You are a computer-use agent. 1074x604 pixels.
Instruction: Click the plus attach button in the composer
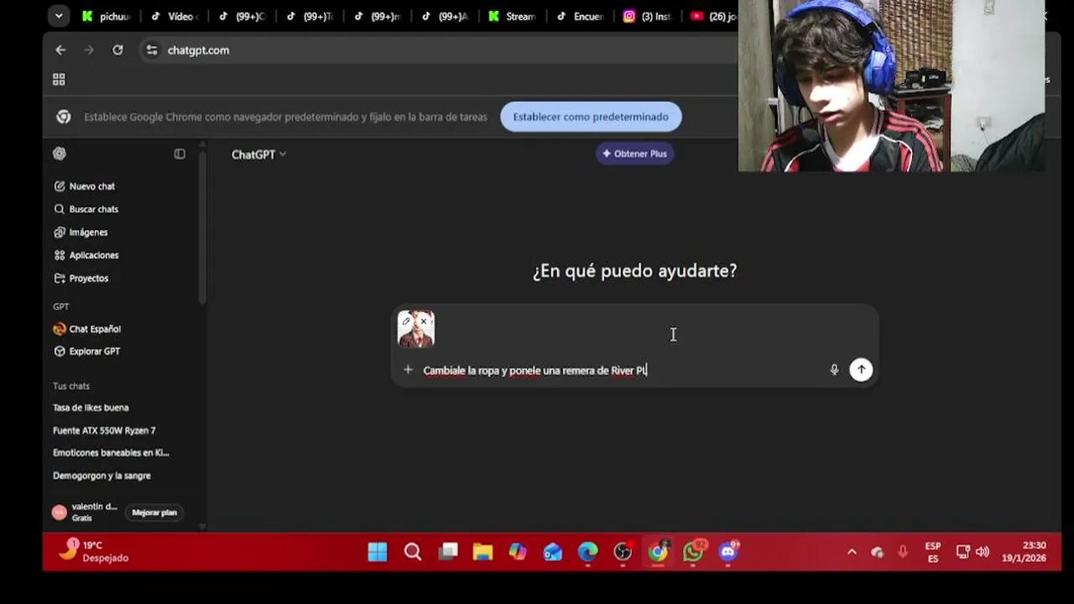[x=408, y=370]
